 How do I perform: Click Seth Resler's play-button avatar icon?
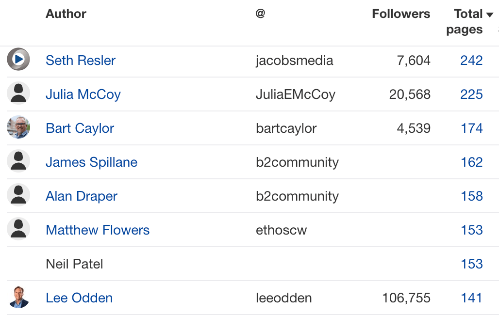[x=18, y=60]
